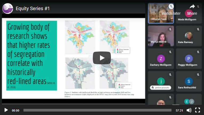Click the Deborah Taub participant tile
The height and width of the screenshot is (115, 204).
(161, 13)
